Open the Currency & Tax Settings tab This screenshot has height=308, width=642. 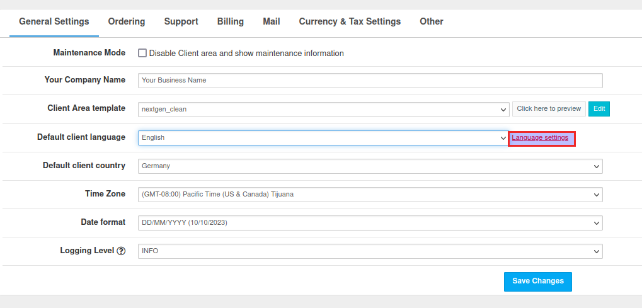pos(350,21)
